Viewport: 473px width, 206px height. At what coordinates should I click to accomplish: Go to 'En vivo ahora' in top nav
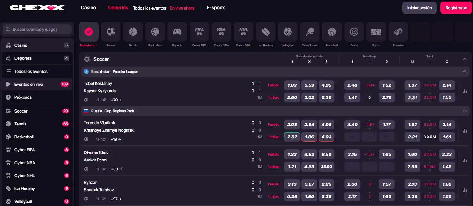182,8
